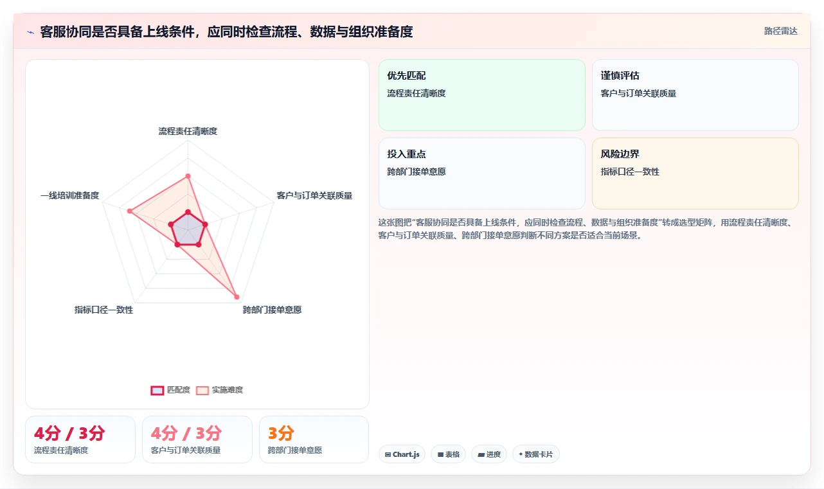Screen dimensions: 824x489
Task: Select 匹配度 point on 客户与订单关联质量 axis
Action: point(204,224)
